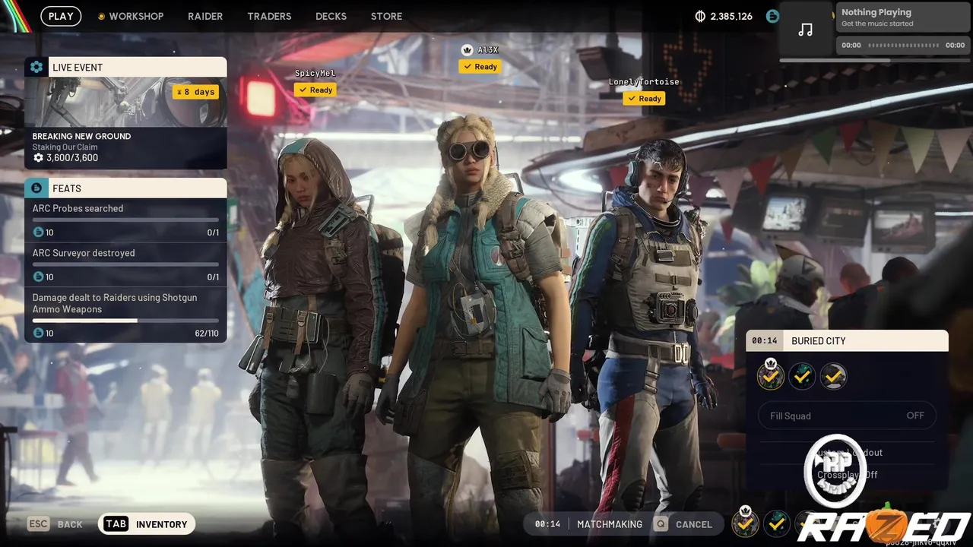Click the coin currency icon beside 2.385.126
973x547 pixels.
pyautogui.click(x=701, y=16)
